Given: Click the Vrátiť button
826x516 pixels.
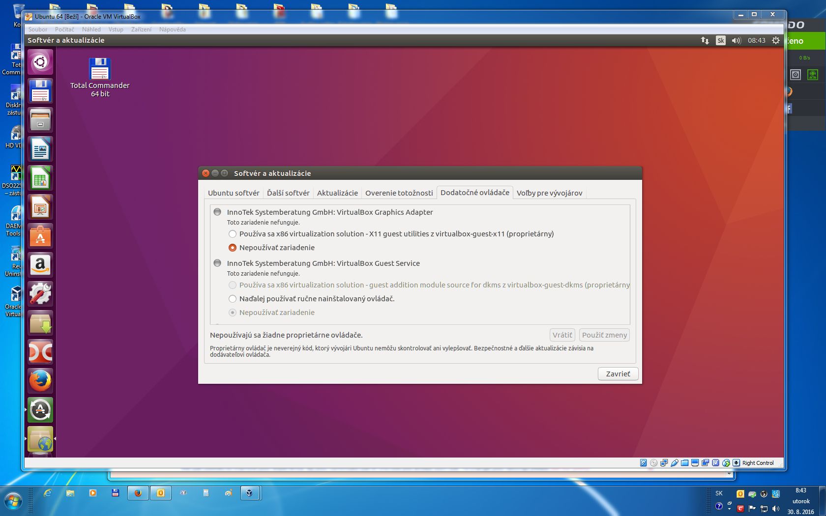Looking at the screenshot, I should click(x=562, y=335).
